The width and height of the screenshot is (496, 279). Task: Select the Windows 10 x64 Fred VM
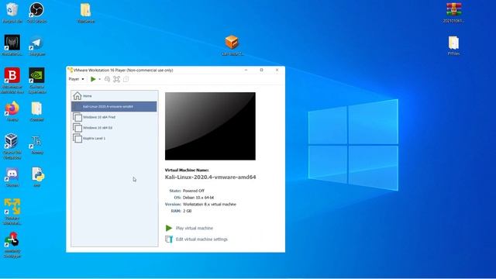point(114,117)
